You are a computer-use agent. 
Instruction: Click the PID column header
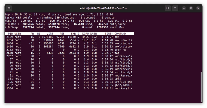(x=10, y=34)
